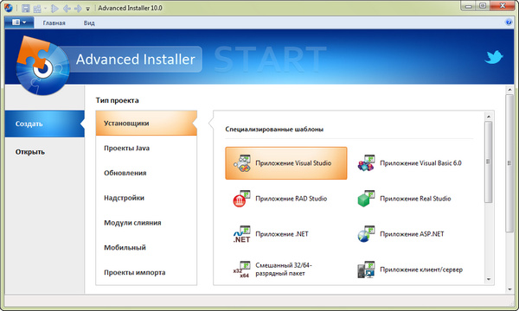Open the quick access toolbar customize dropdown
519x311 pixels.
coord(87,9)
